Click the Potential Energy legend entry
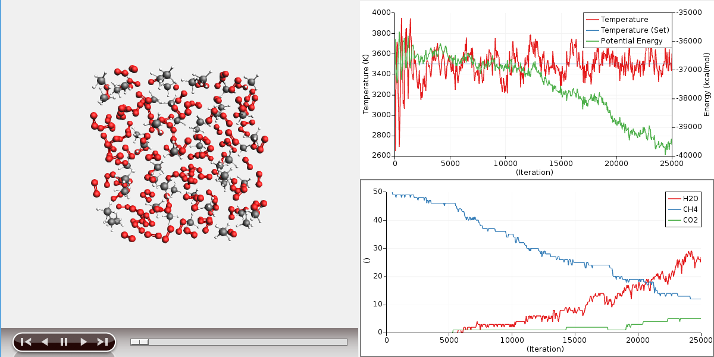This screenshot has width=714, height=357. coord(631,41)
